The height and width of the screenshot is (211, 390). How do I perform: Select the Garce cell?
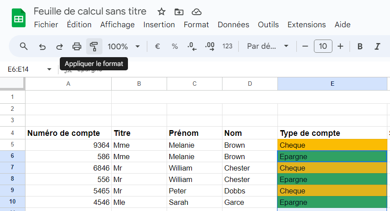pos(250,202)
